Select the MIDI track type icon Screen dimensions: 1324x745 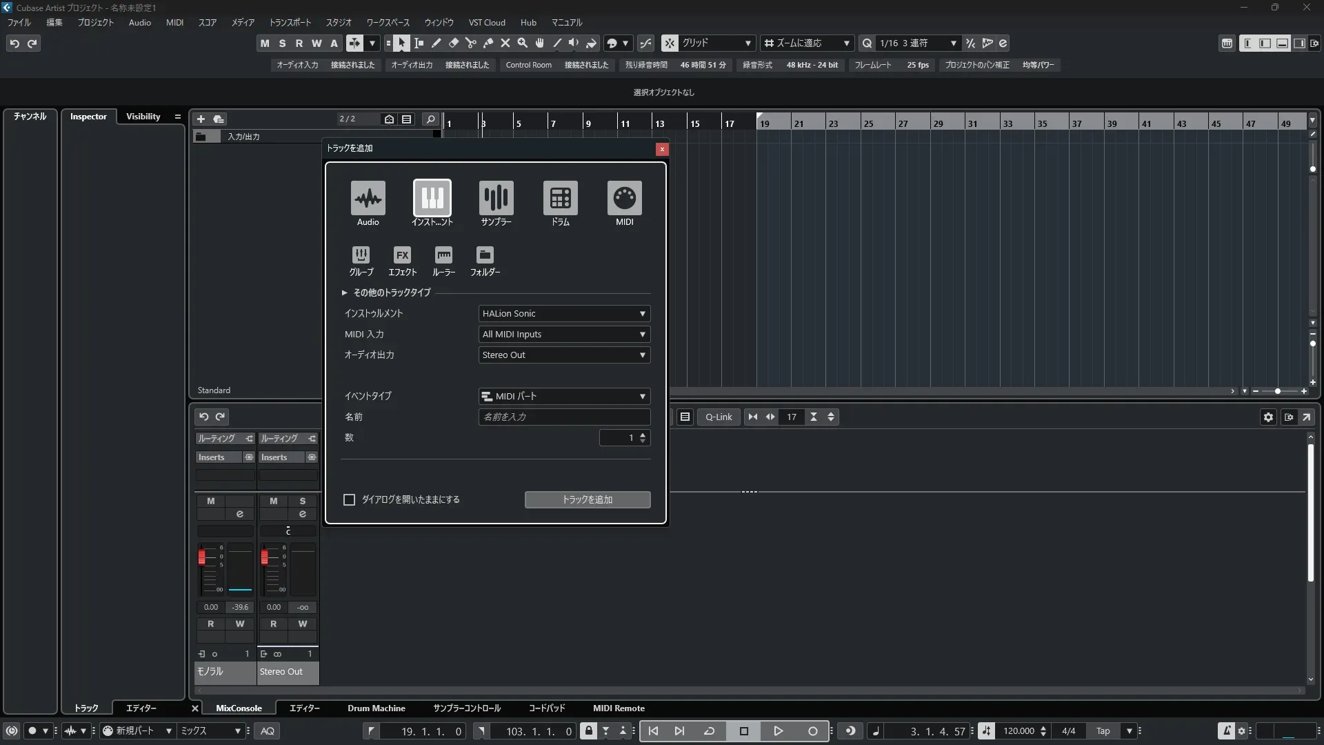click(624, 199)
